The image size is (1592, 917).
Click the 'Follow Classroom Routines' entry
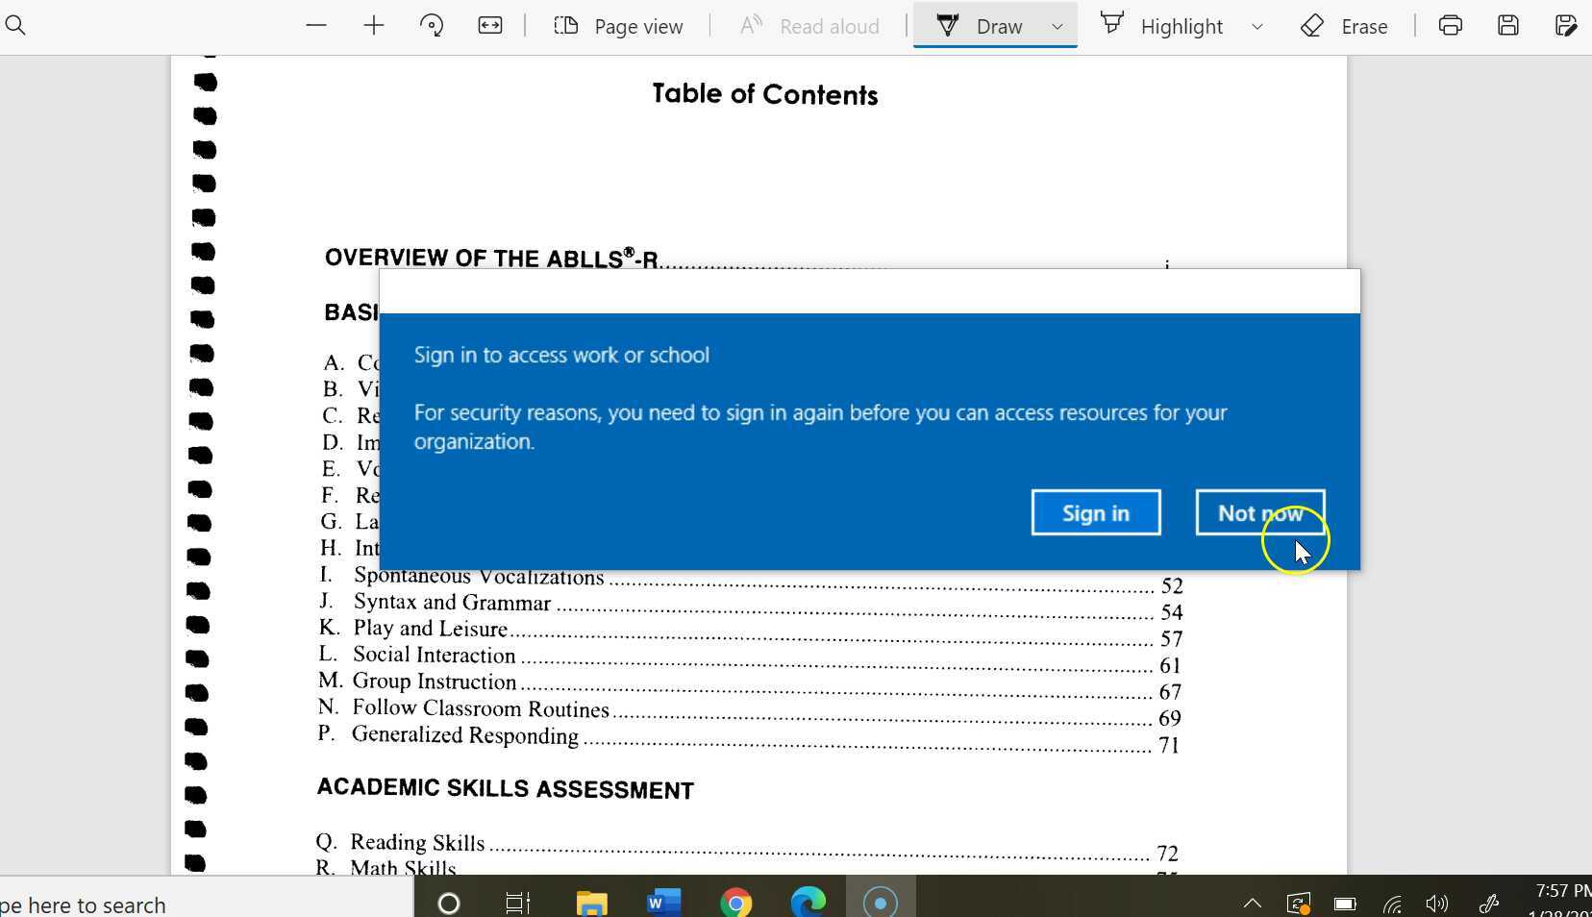pos(481,708)
